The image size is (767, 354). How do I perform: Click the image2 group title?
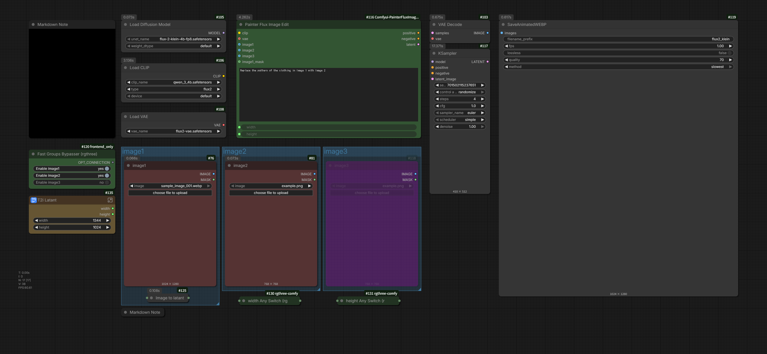235,151
